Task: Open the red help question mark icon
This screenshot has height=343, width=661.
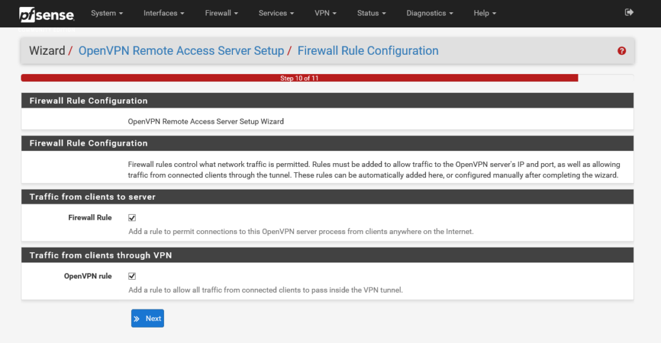Action: [x=622, y=51]
